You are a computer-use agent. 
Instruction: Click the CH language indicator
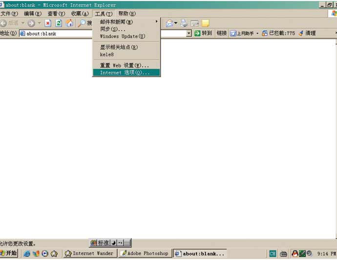coord(273,254)
